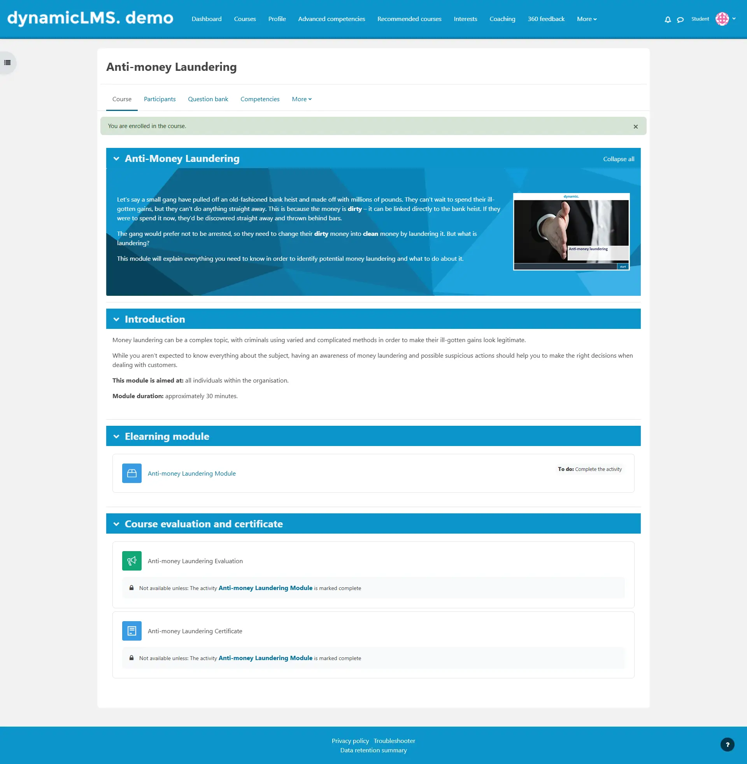Open Interests in top navigation
747x764 pixels.
pos(465,19)
